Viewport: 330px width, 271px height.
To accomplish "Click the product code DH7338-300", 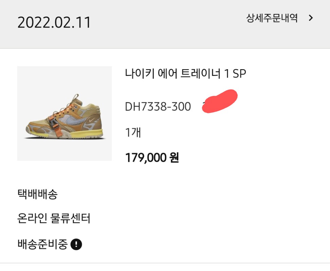I will 158,107.
